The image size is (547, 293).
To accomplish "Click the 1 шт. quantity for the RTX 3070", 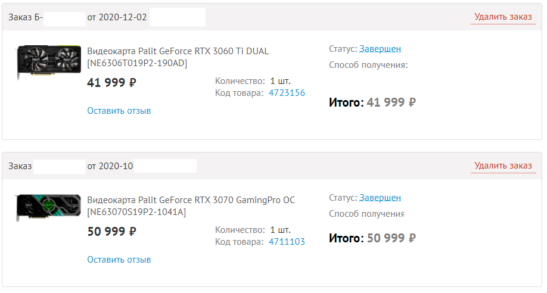I will point(280,229).
